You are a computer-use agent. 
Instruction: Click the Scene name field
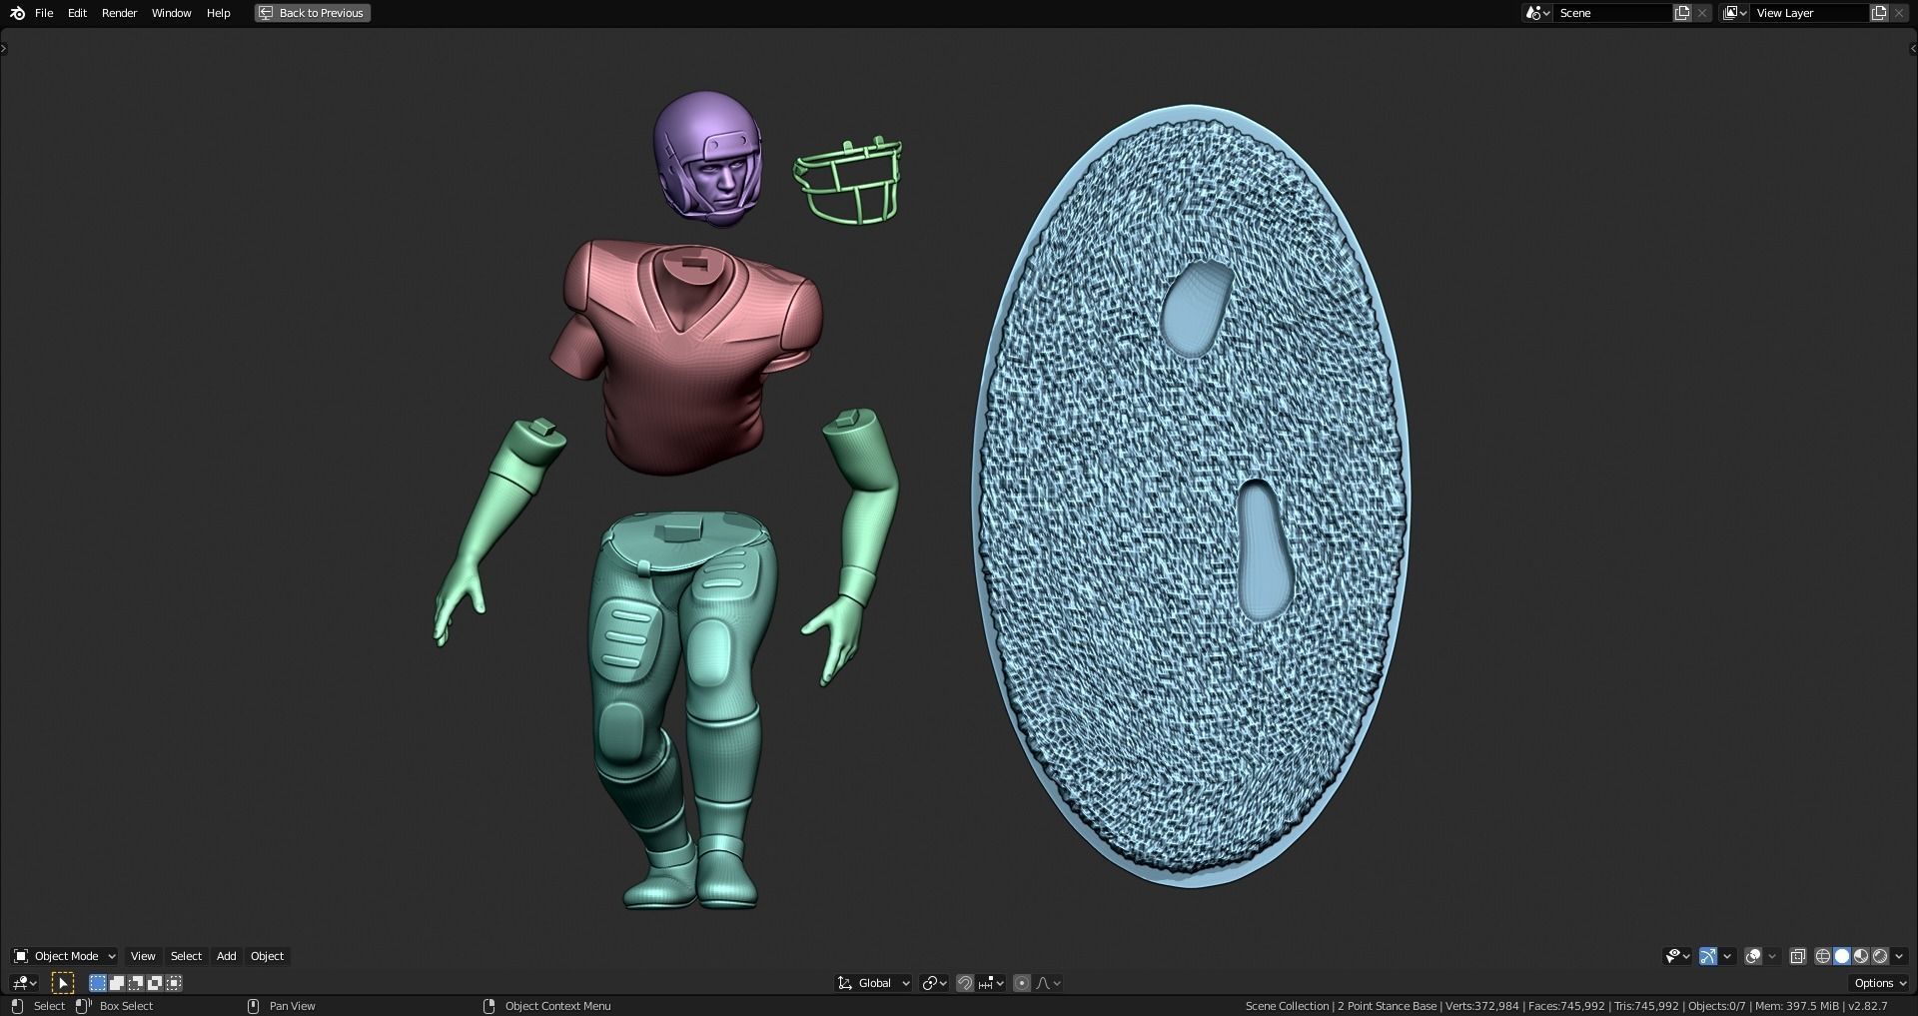point(1612,13)
